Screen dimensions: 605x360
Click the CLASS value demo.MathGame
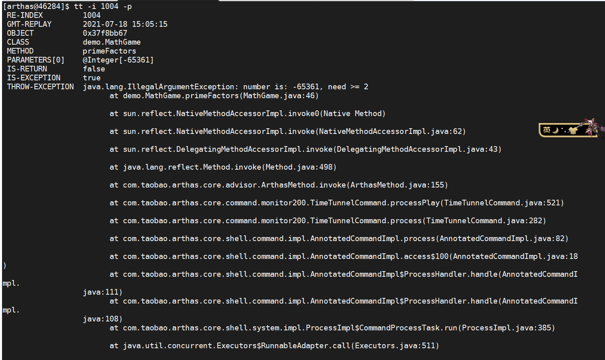tap(112, 42)
